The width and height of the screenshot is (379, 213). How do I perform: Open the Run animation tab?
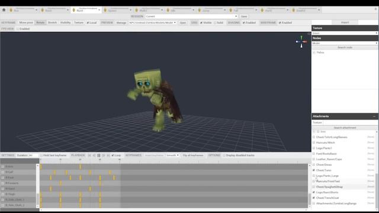coord(23,10)
